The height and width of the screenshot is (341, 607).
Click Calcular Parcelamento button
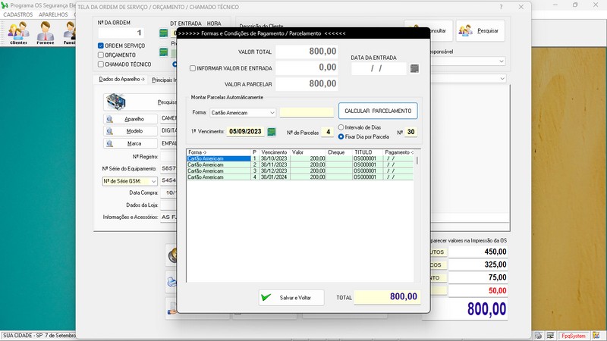click(378, 111)
